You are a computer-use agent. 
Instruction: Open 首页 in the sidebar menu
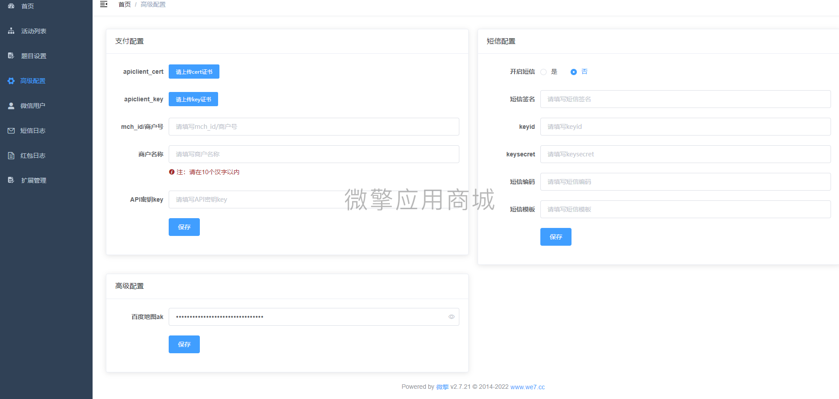coord(46,6)
